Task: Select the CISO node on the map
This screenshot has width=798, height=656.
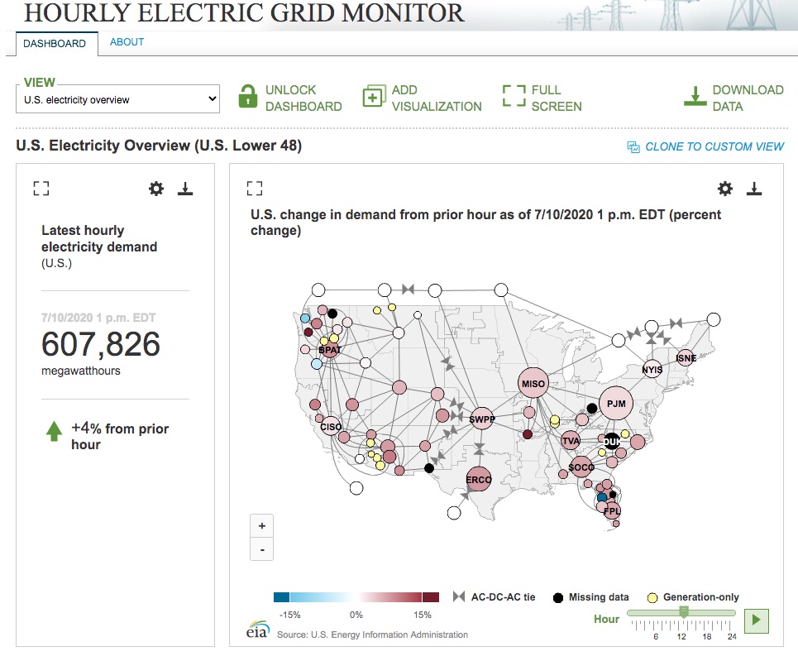Action: point(331,427)
